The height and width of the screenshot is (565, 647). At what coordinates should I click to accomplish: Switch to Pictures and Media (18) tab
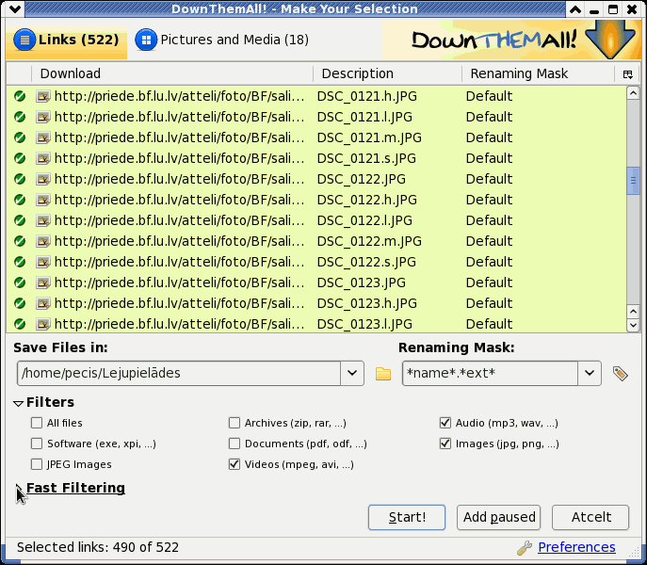(x=221, y=40)
